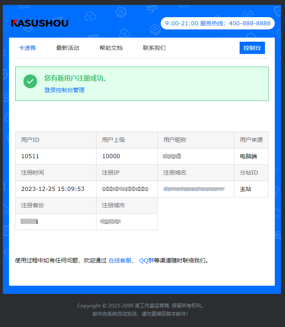Go to 帮助文档 page

111,48
